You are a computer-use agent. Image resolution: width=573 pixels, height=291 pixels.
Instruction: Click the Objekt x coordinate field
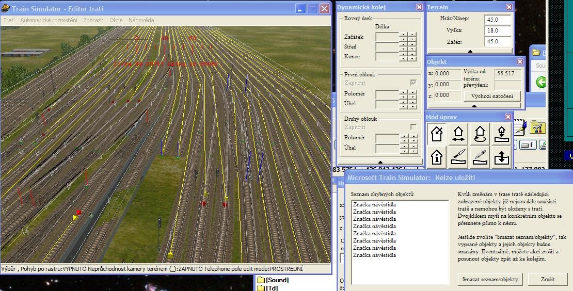coord(448,73)
